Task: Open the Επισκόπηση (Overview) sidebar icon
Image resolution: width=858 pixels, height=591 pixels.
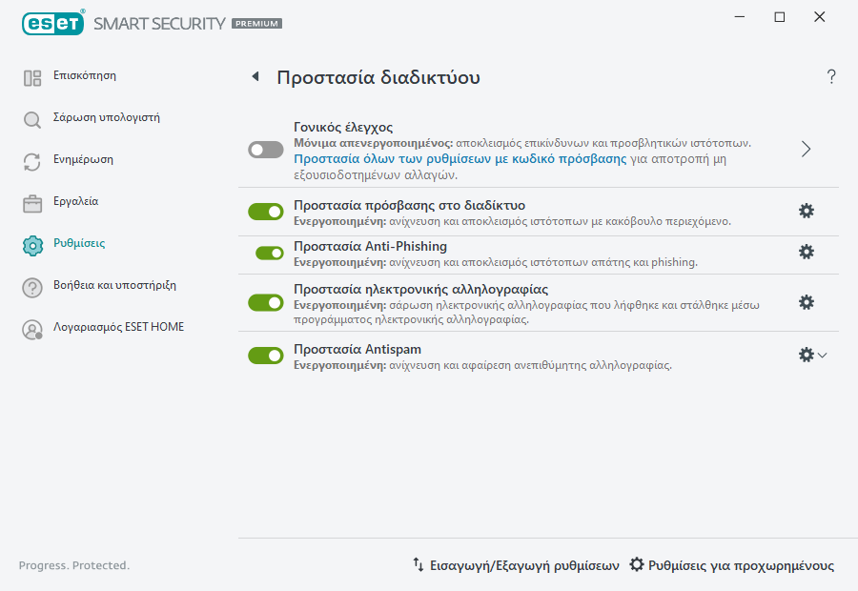Action: pyautogui.click(x=31, y=75)
